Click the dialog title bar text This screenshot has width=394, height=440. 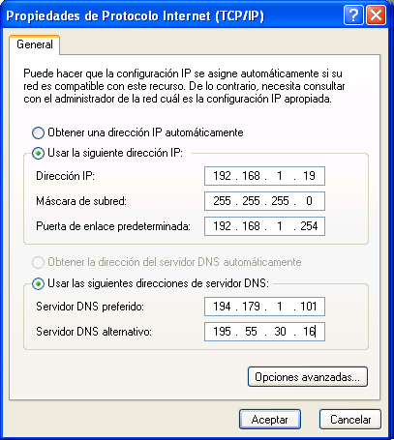click(x=135, y=15)
